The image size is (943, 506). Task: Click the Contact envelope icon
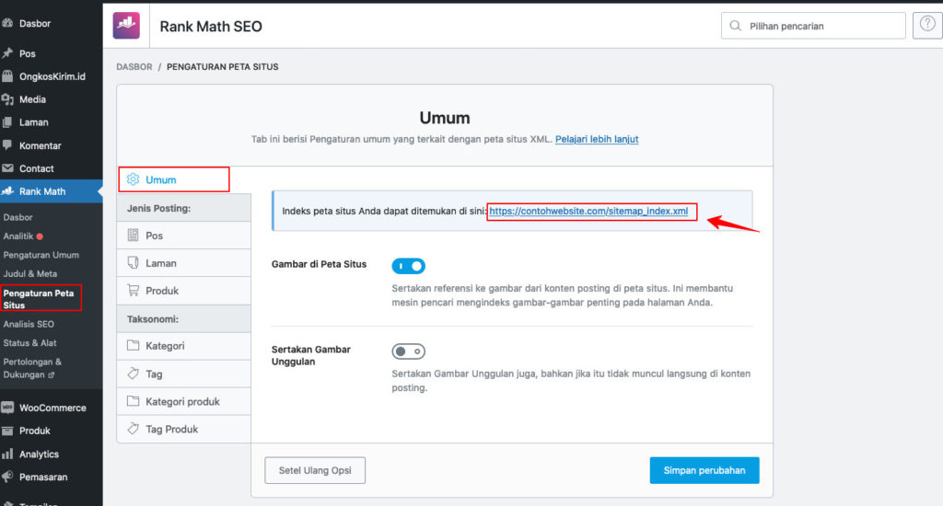point(7,168)
